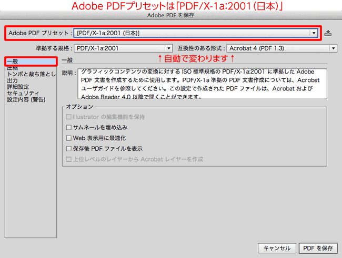Screen dimensions: 342x258
Task: Enable サムネールを埋め込み checkbox
Action: 69,128
